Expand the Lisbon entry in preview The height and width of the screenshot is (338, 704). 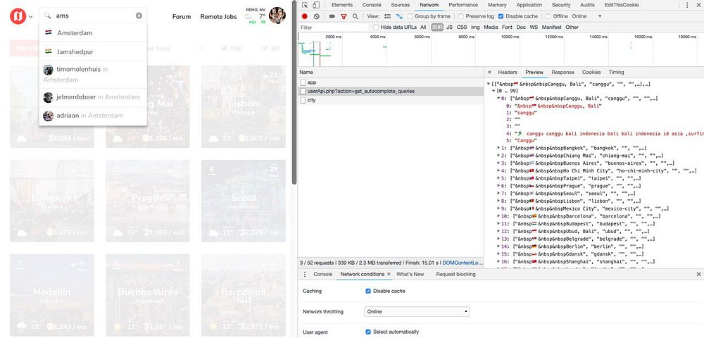pyautogui.click(x=499, y=201)
